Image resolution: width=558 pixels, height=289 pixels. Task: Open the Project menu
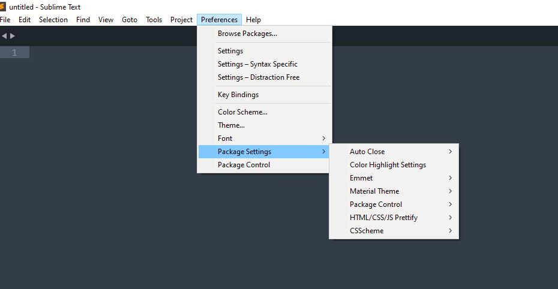coord(181,20)
